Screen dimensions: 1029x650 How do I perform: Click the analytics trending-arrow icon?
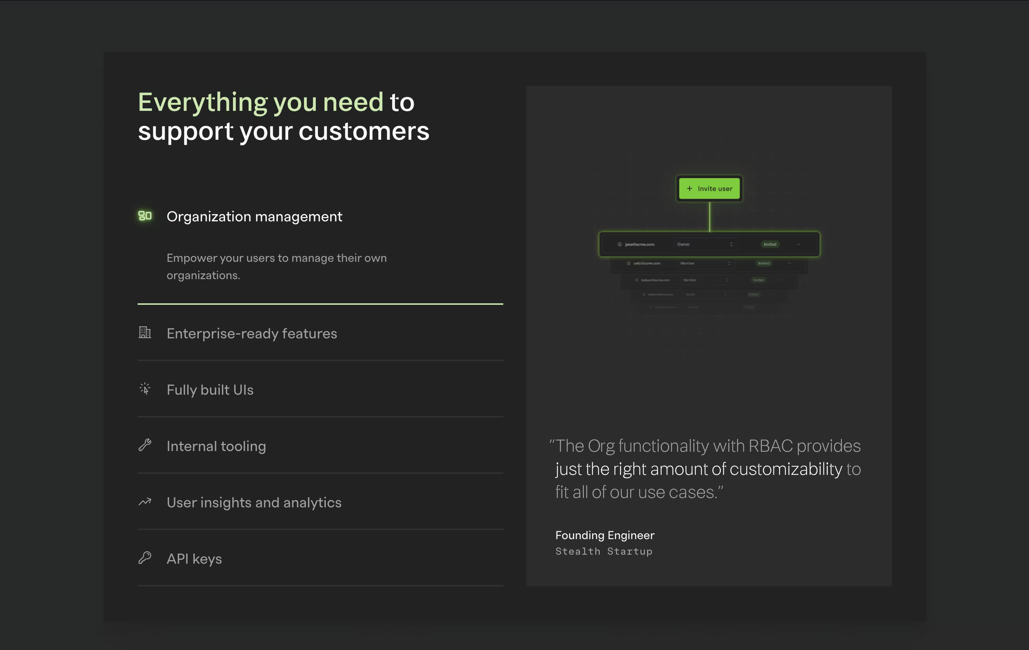click(x=145, y=502)
